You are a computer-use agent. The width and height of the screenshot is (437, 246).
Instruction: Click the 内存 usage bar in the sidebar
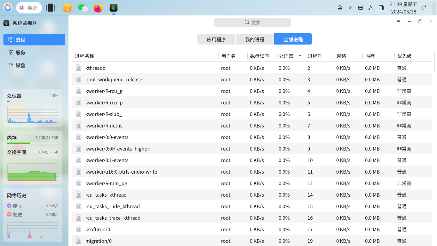point(32,143)
